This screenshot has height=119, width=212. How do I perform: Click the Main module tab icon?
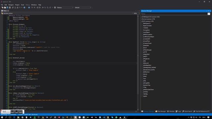click(x=2, y=11)
